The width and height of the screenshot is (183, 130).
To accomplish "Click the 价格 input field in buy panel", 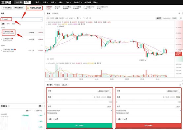I will pos(79,91).
